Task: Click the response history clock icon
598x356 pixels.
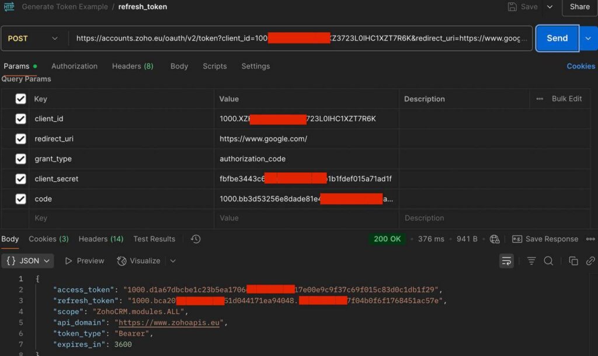Action: click(x=196, y=239)
